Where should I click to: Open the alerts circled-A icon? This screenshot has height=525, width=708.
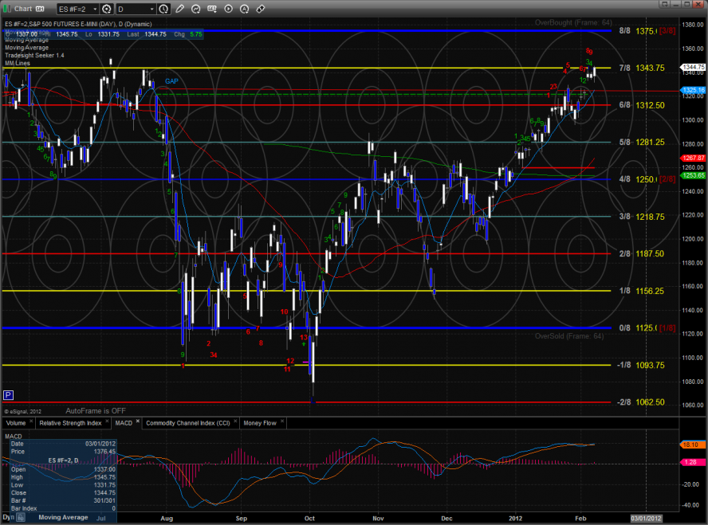coord(244,9)
